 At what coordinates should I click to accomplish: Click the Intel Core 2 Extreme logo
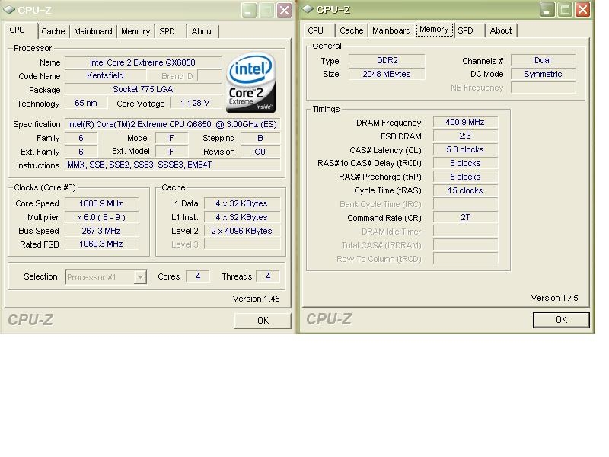point(250,82)
